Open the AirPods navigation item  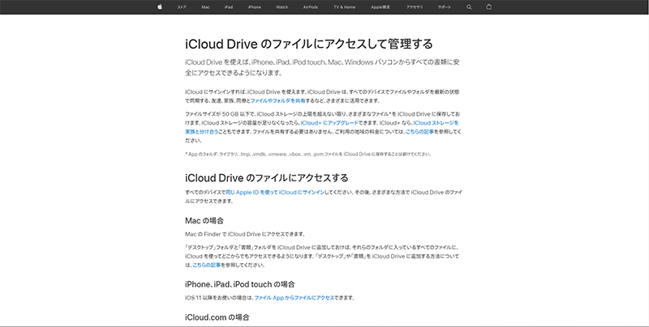(311, 7)
